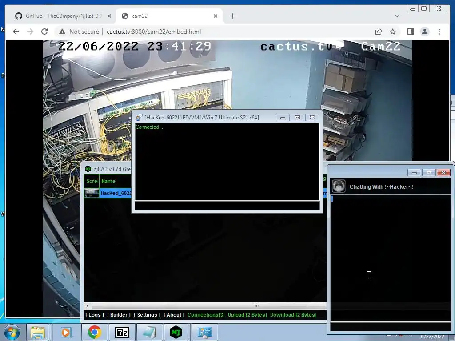
Task: Click the Download [2 Bytes] status text
Action: (293, 315)
